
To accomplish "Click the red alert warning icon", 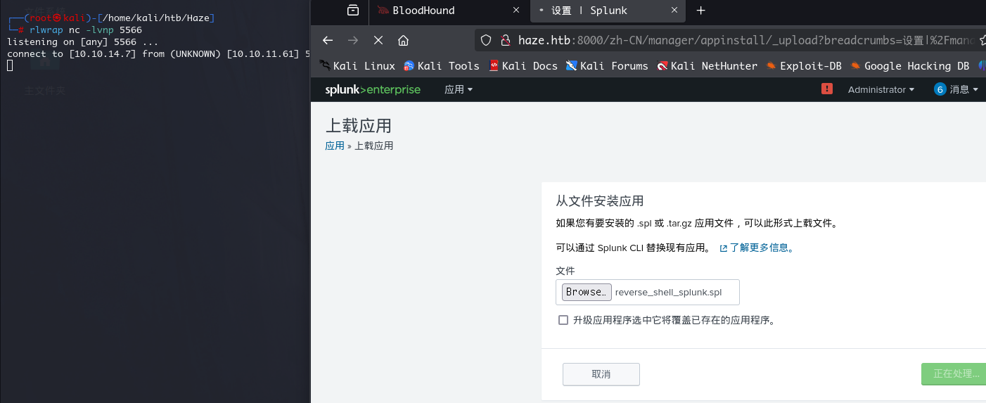I will 827,89.
